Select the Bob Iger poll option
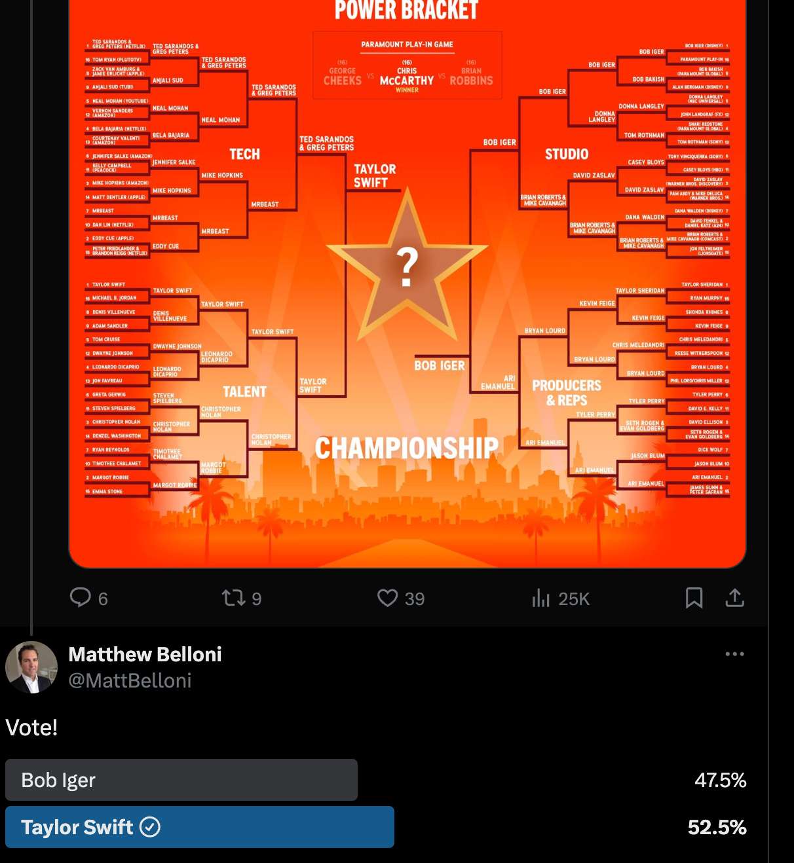This screenshot has height=863, width=794. pyautogui.click(x=181, y=780)
